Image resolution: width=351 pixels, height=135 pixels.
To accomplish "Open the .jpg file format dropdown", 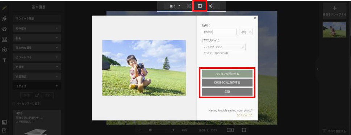I will [x=246, y=32].
